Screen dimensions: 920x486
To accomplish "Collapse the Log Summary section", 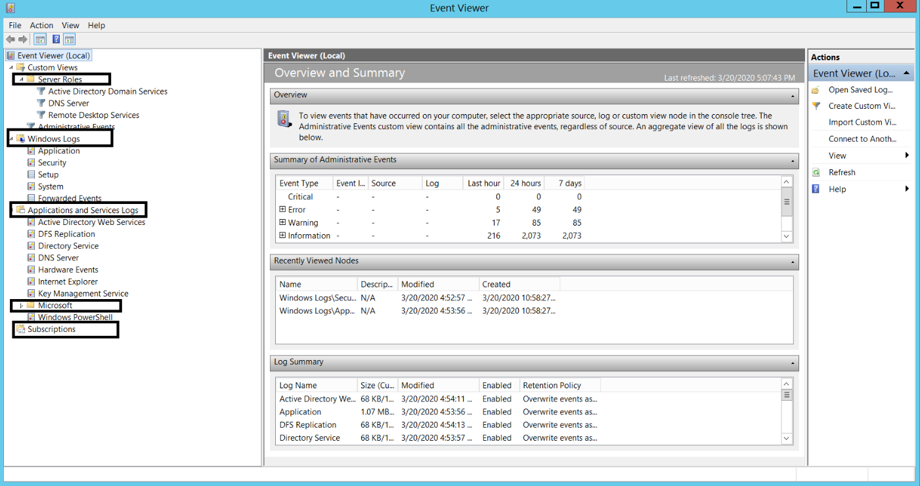I will 793,363.
